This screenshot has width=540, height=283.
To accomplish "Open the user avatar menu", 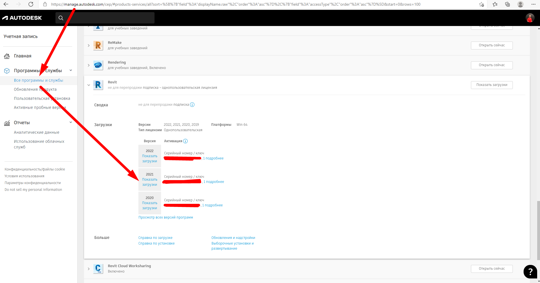I will click(x=530, y=18).
